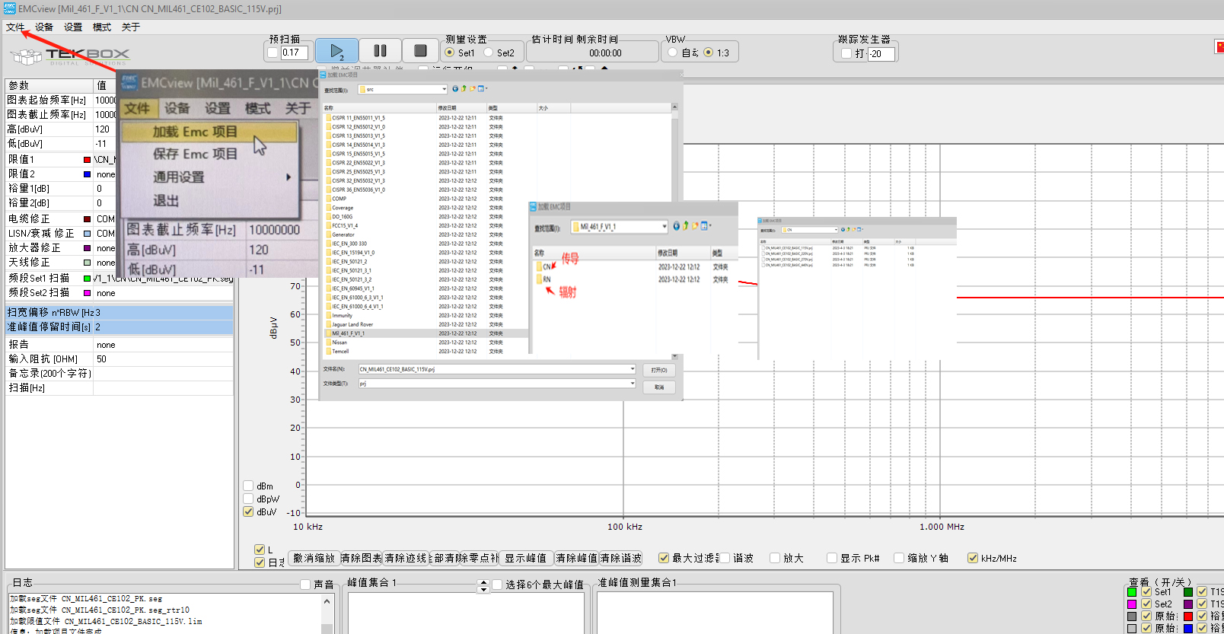Choose the VBW 1:3 radio option
Screen dimensions: 1224x634
tap(709, 53)
